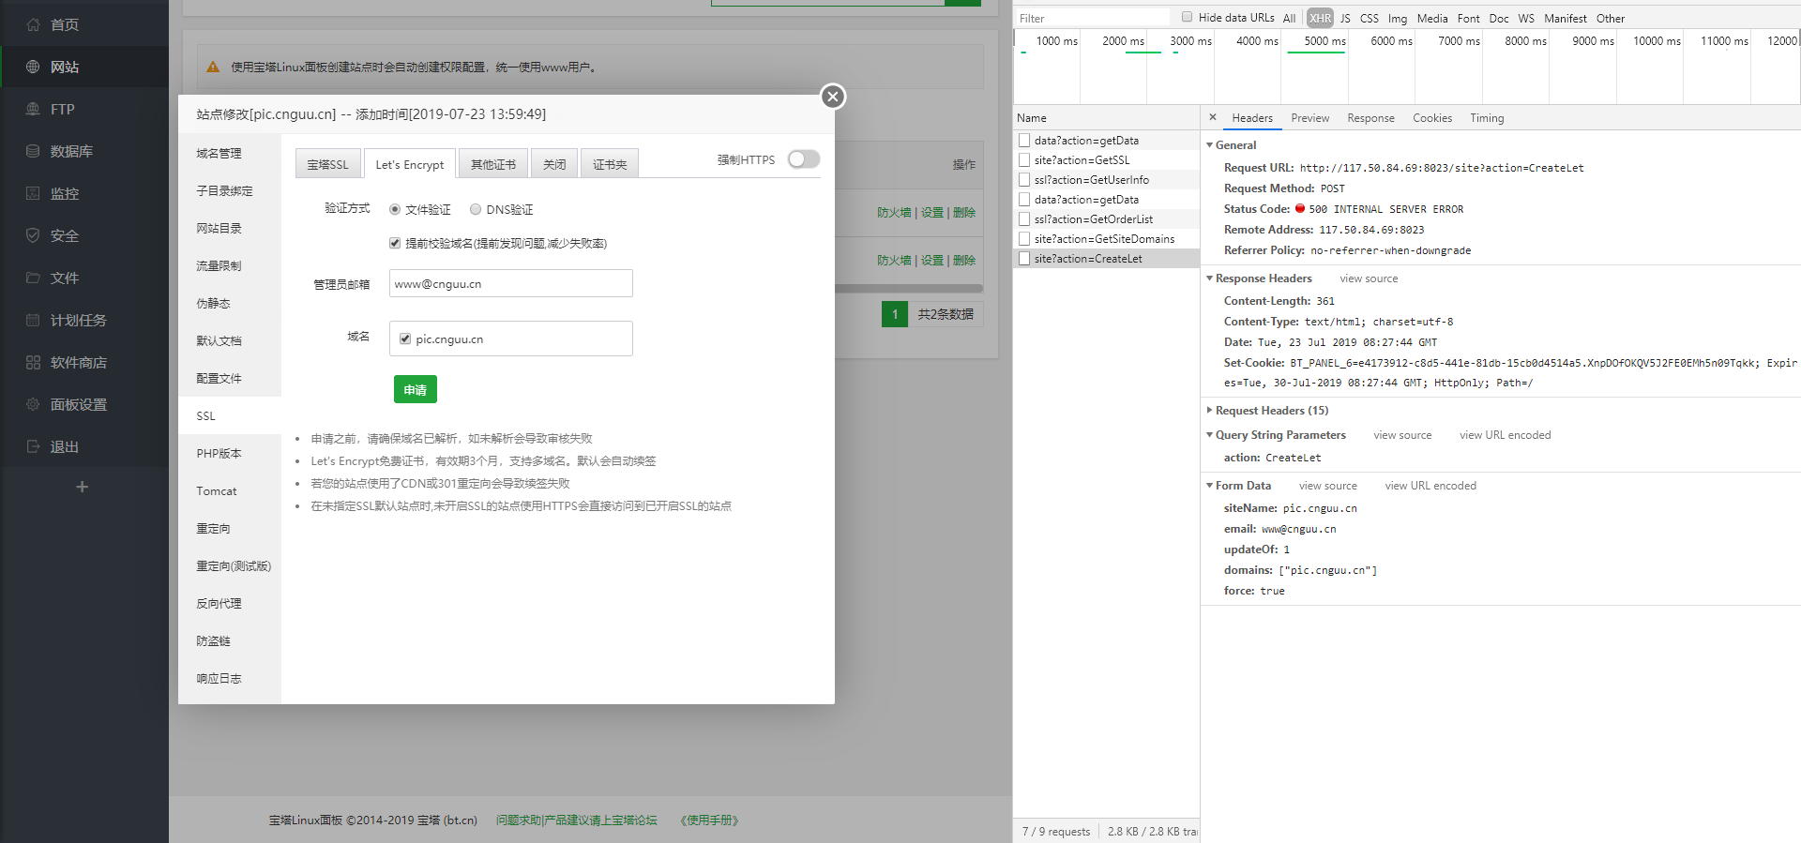Toggle the 强制HTTPS switch
Image resolution: width=1801 pixels, height=843 pixels.
point(804,159)
